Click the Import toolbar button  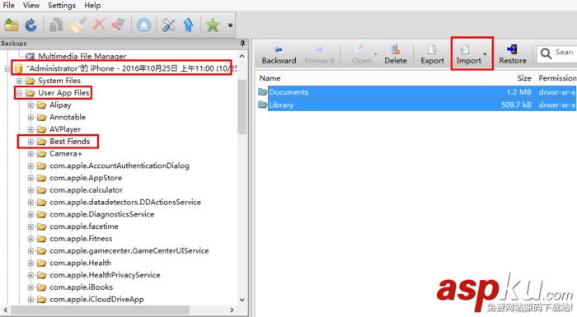(468, 55)
